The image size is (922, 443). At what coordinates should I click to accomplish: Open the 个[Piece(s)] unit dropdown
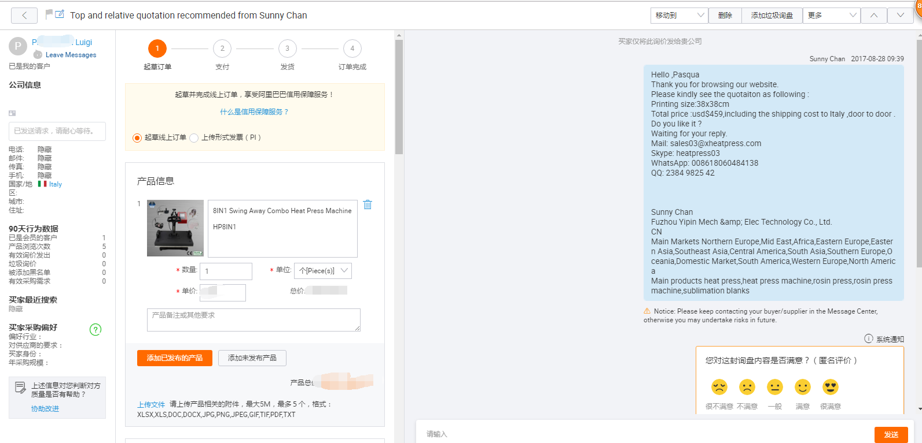click(x=323, y=271)
